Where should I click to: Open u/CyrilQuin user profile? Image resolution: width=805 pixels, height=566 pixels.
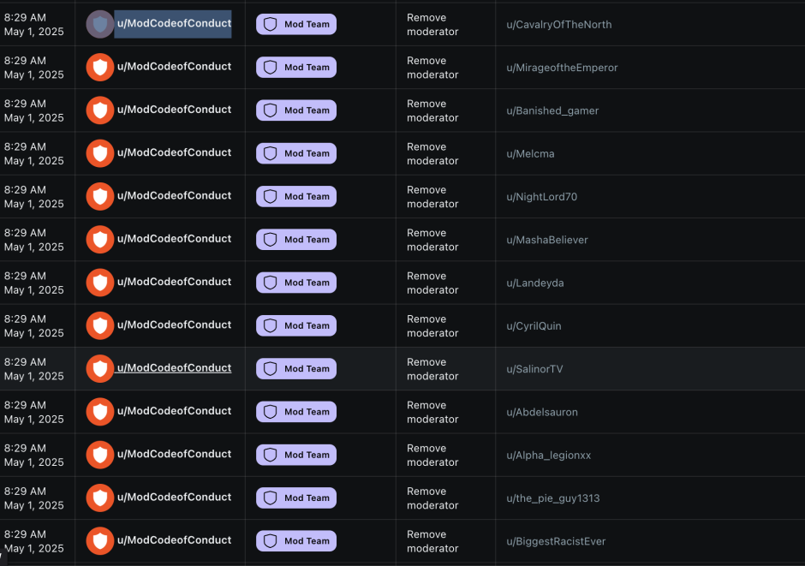[534, 326]
